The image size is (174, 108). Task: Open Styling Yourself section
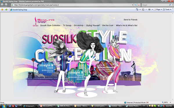pyautogui.click(x=93, y=25)
